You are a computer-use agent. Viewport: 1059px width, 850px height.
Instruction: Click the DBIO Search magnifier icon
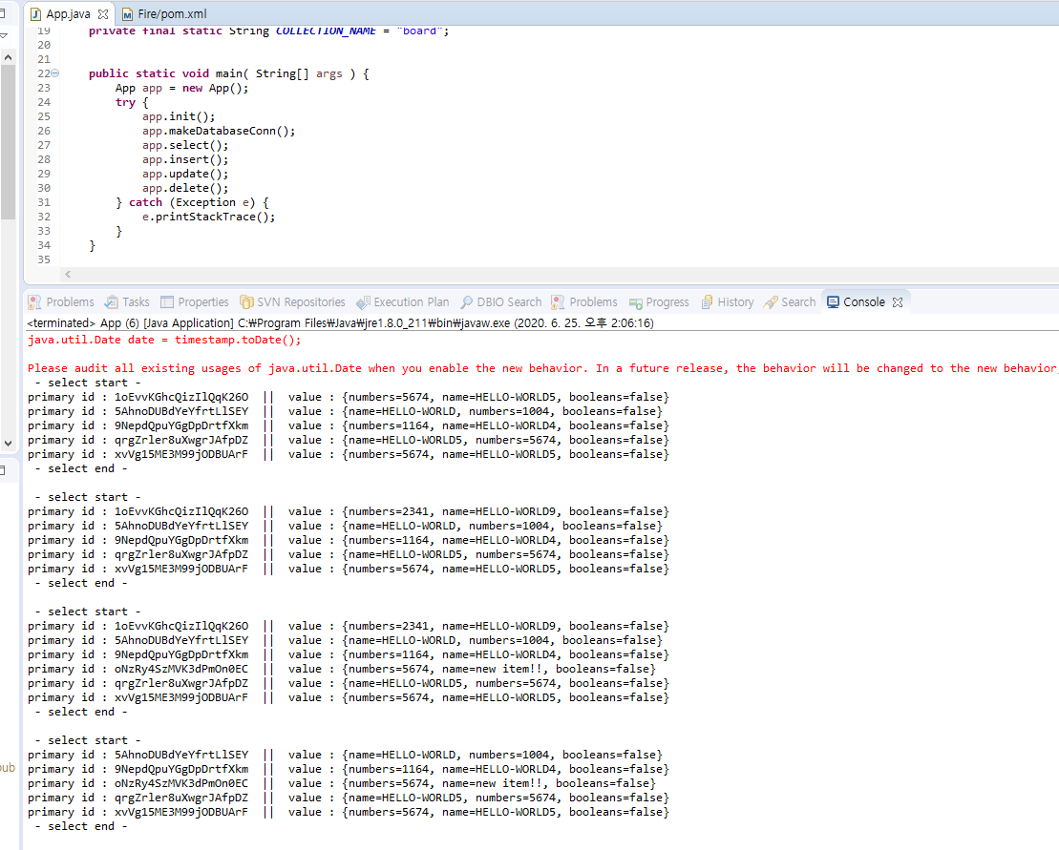tap(467, 302)
